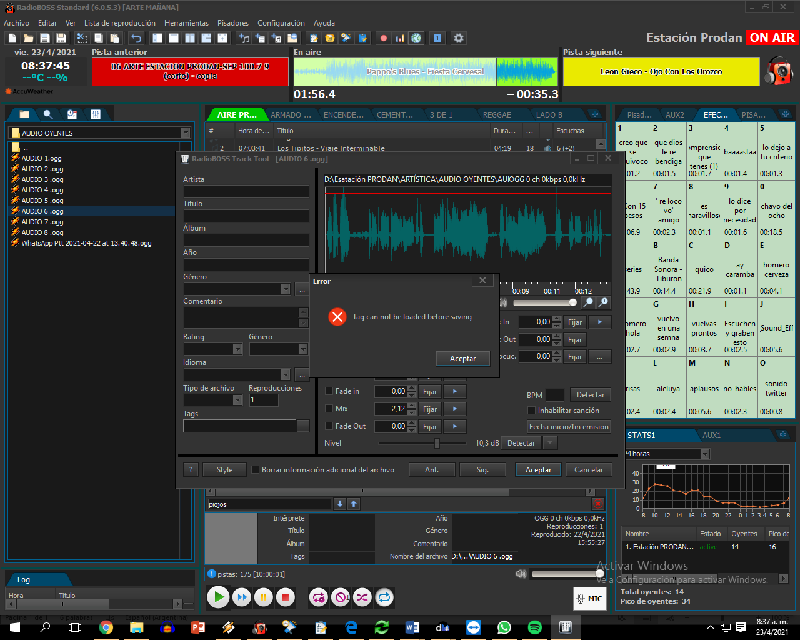Click the globe icon in toolbar

[x=416, y=38]
